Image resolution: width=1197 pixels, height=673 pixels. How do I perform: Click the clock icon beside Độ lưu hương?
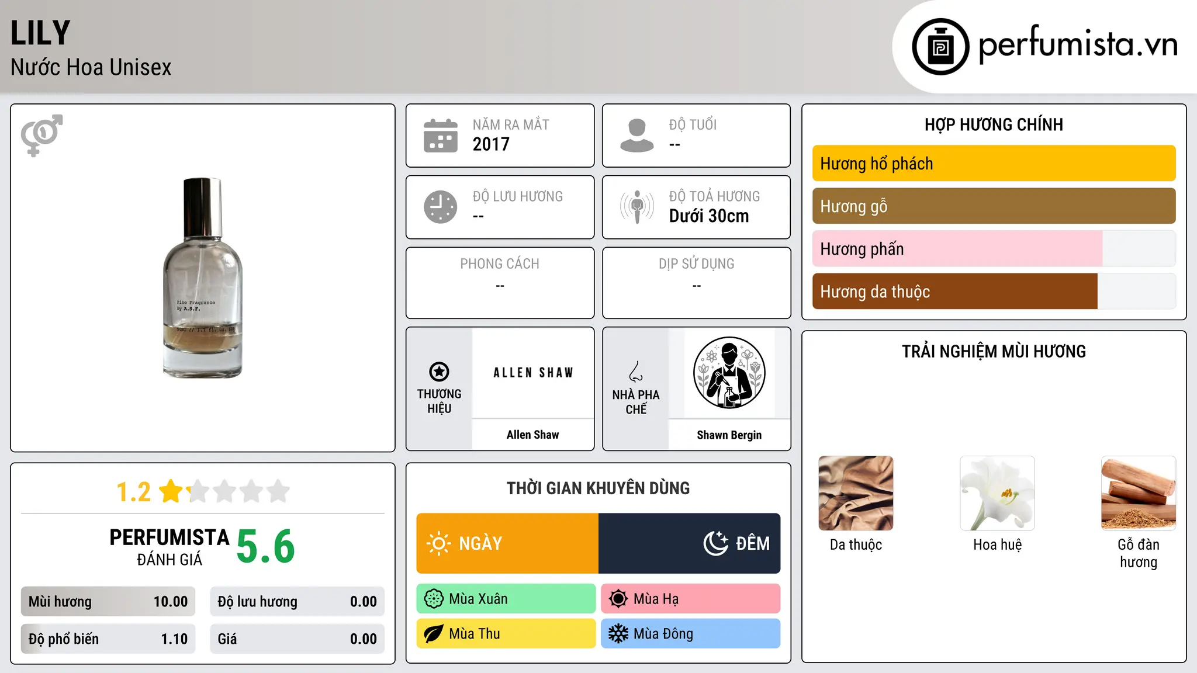pos(441,207)
